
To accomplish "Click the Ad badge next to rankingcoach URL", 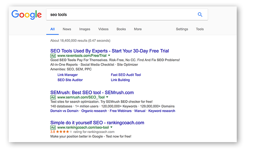I will point(53,128).
